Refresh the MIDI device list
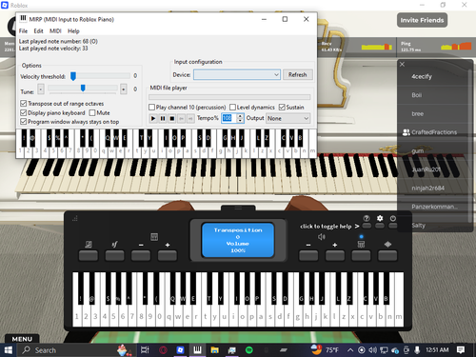The image size is (476, 357). click(298, 75)
